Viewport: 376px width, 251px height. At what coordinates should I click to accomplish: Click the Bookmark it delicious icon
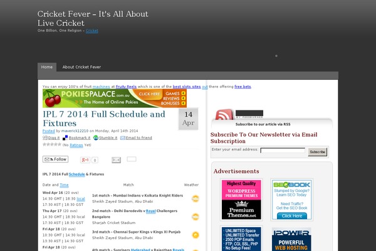pos(65,137)
